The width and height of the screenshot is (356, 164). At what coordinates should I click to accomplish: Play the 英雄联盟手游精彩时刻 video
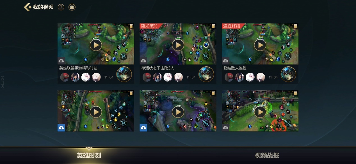coord(96,45)
